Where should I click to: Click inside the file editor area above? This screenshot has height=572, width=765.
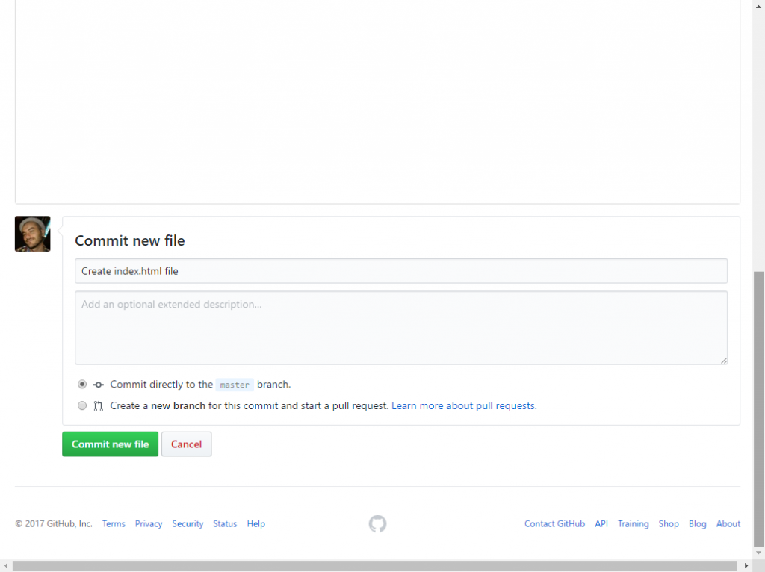377,102
